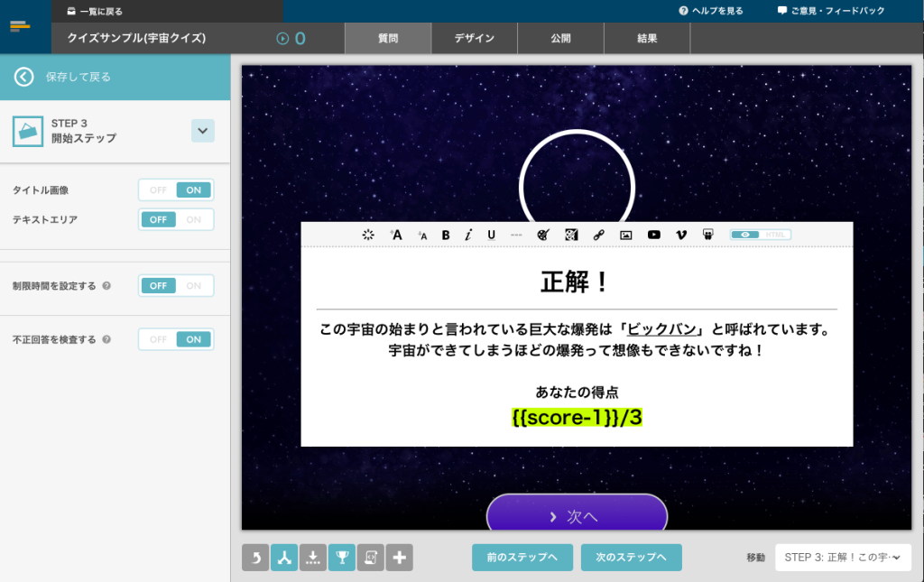924x582 pixels.
Task: Toggle the テキストエリア switch
Action: [176, 219]
